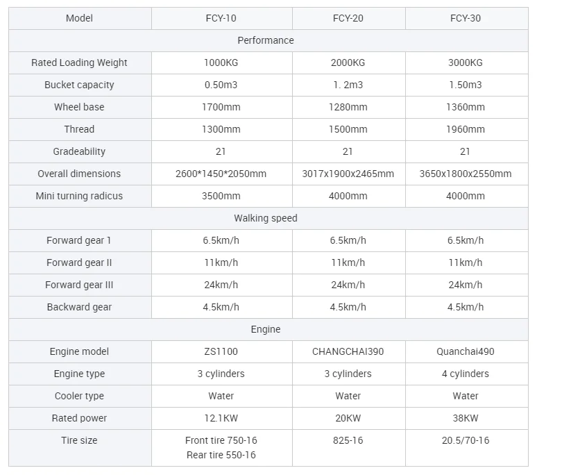Click the FCY-30 model column header

click(465, 18)
